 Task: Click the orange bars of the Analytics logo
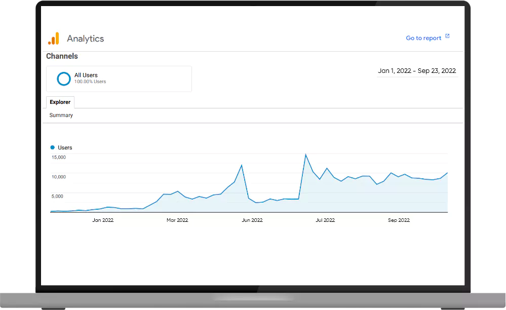54,38
